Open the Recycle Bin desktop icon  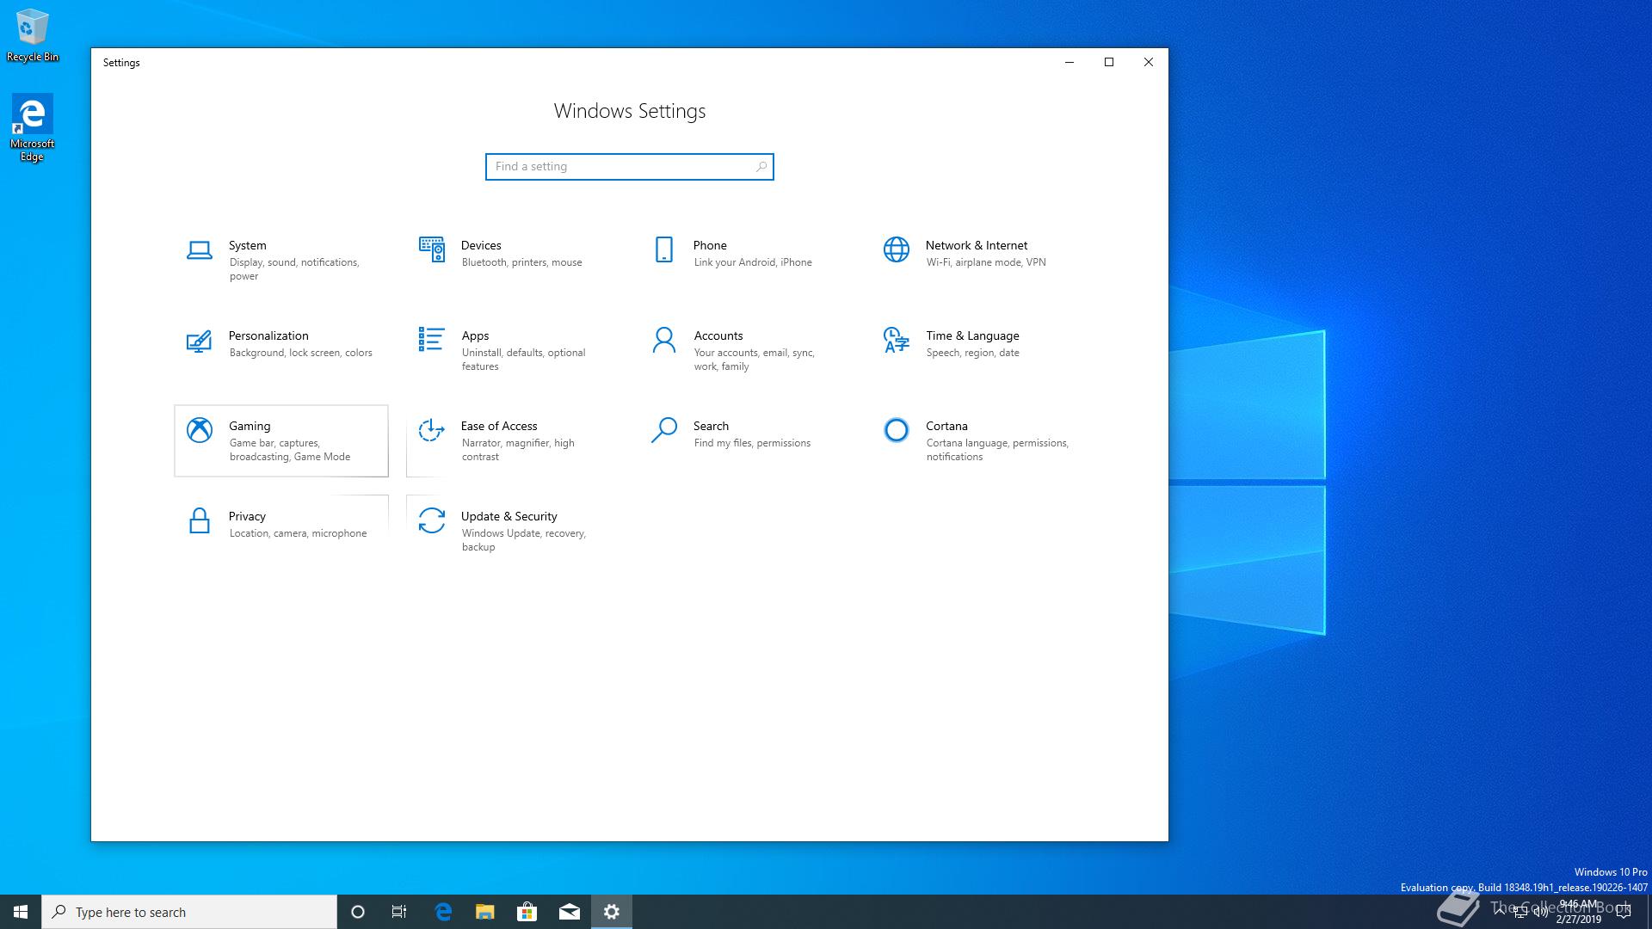[33, 35]
